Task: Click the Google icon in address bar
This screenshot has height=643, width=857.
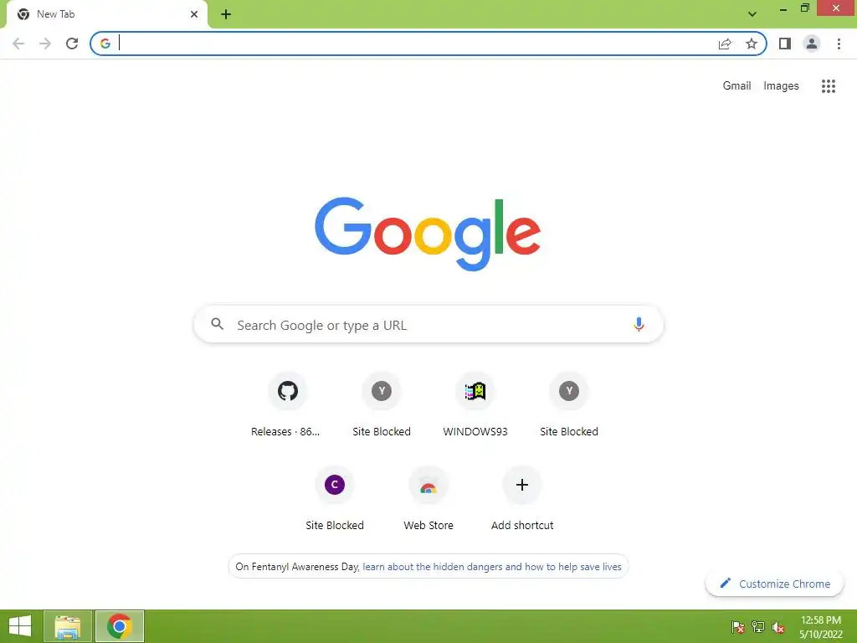Action: (x=105, y=44)
